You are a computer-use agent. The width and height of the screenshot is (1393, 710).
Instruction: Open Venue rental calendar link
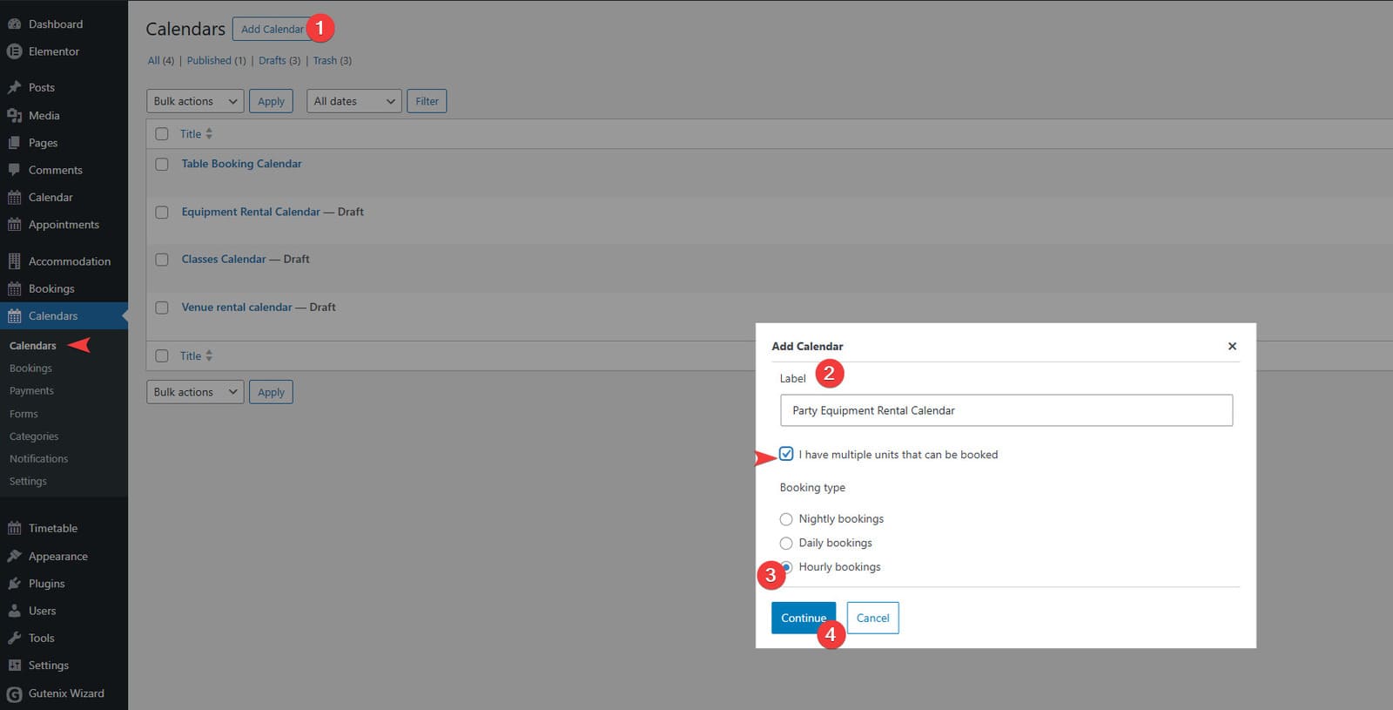tap(237, 308)
